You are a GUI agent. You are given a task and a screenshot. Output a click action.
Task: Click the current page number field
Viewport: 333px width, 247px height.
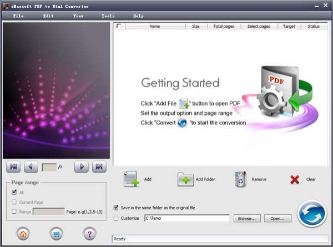[x=49, y=168]
